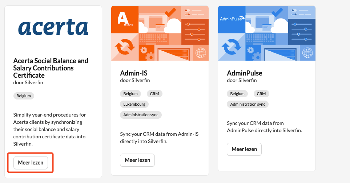
Task: Click the CRM tag on Admin-IS card
Action: (154, 94)
